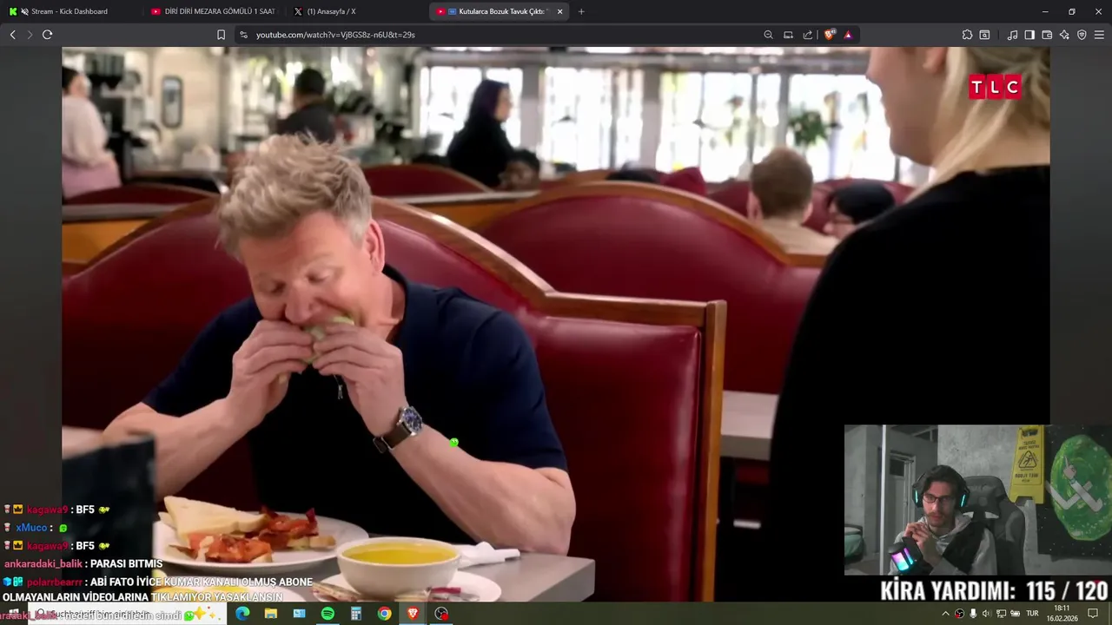Bookmark this page via bookmark icon

tap(221, 35)
